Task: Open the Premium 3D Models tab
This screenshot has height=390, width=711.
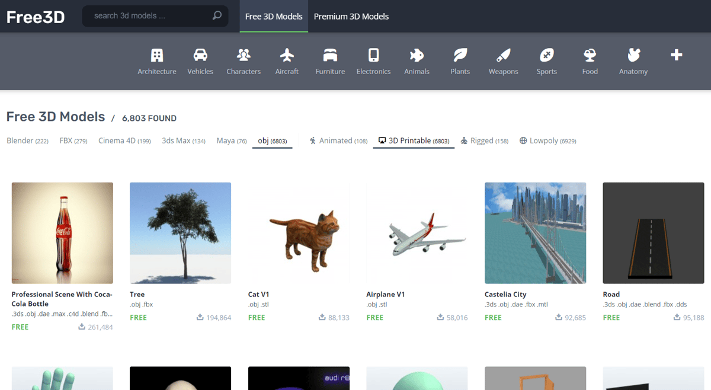Action: point(351,16)
